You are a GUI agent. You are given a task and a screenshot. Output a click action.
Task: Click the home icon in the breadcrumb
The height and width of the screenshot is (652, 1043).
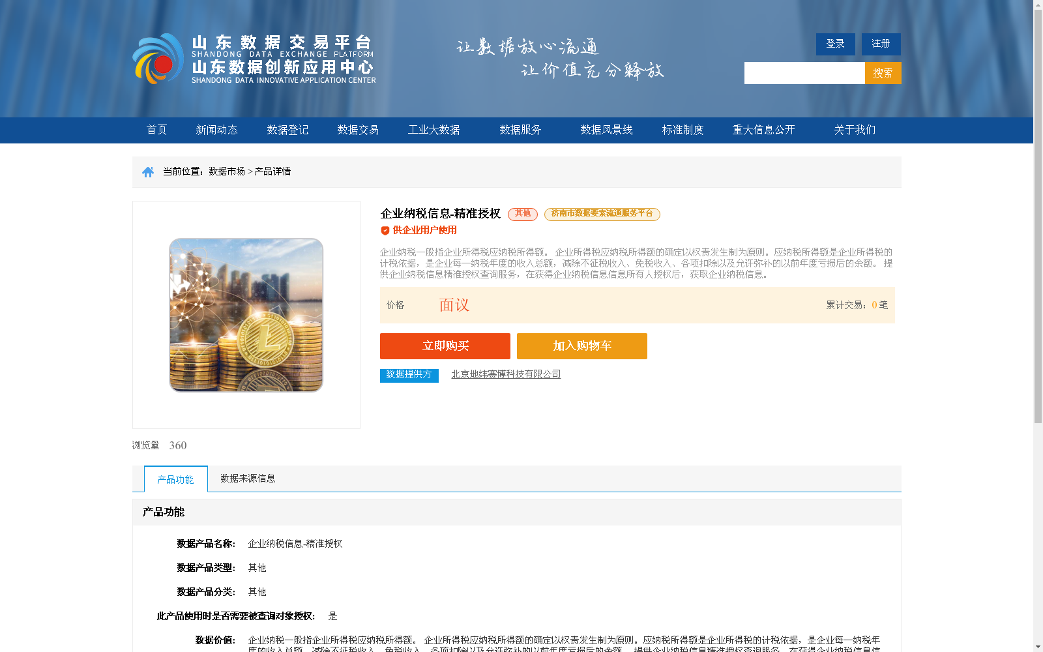[x=148, y=172]
